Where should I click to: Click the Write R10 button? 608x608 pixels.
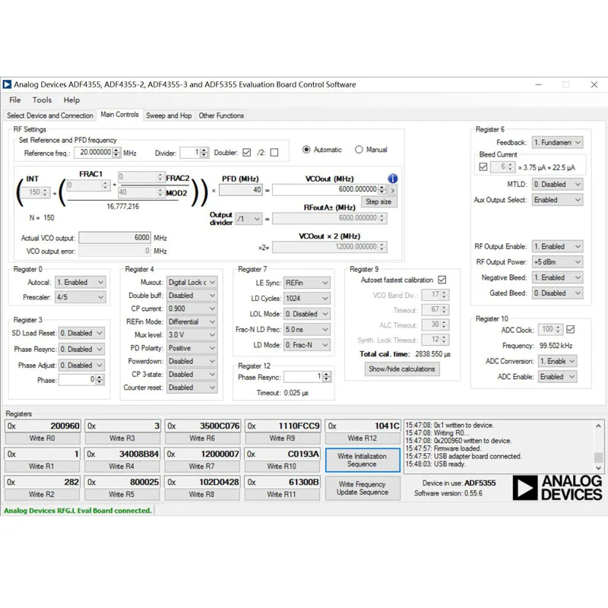tap(281, 466)
